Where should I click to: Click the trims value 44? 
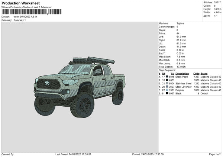(178, 33)
